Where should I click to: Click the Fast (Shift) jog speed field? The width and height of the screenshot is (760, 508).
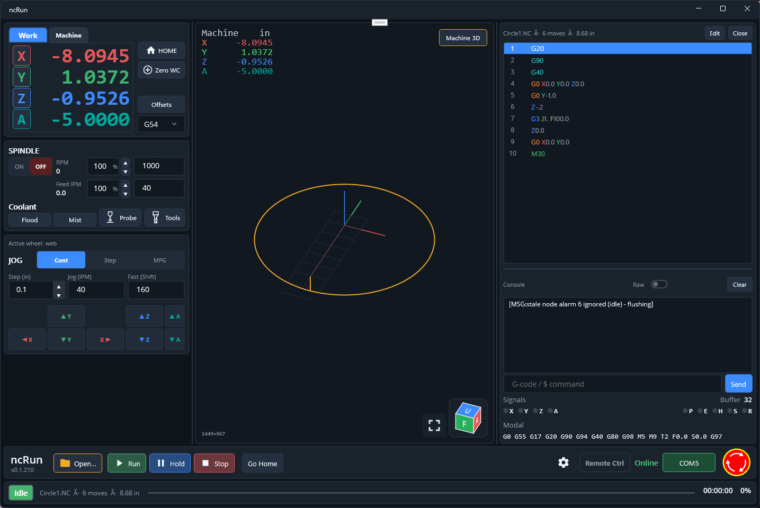point(156,289)
